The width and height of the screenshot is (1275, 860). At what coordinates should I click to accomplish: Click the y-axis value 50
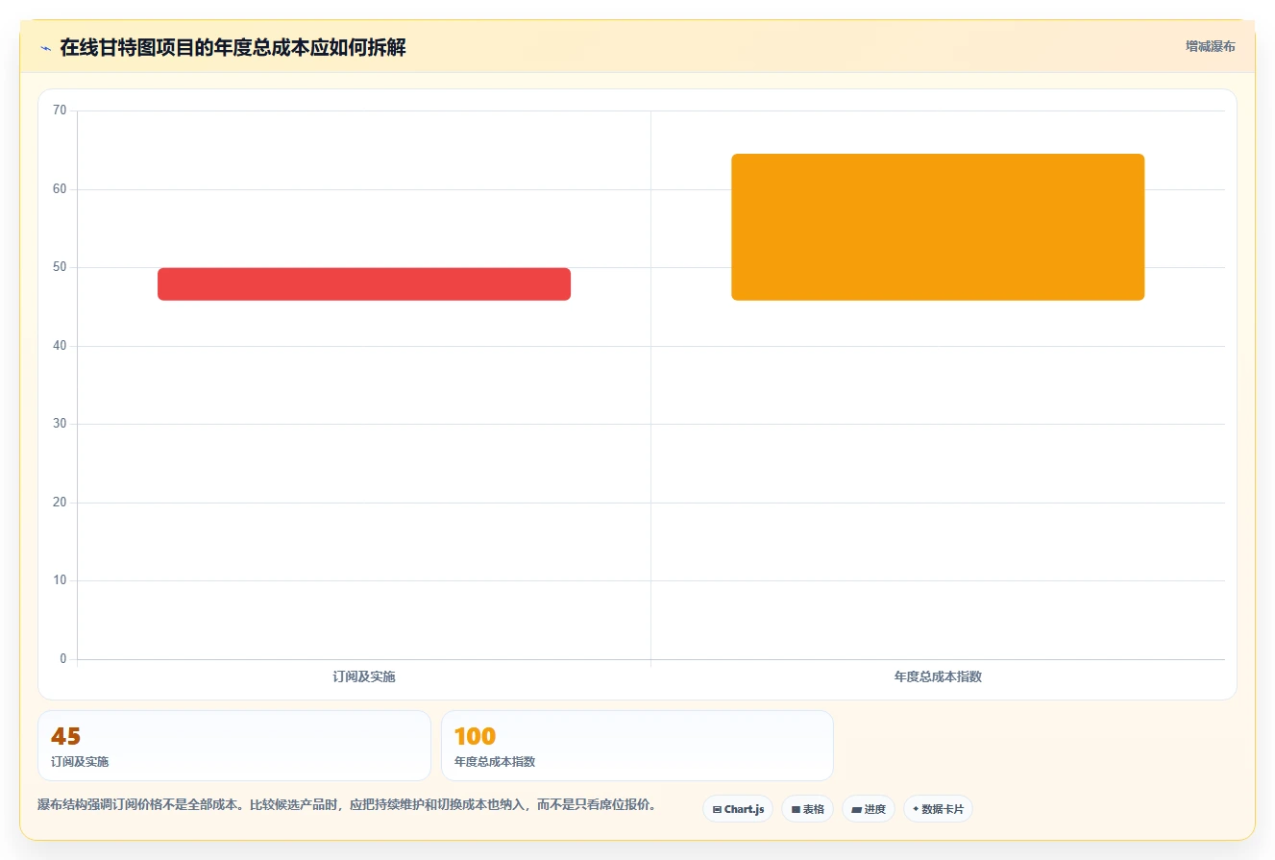(x=60, y=267)
